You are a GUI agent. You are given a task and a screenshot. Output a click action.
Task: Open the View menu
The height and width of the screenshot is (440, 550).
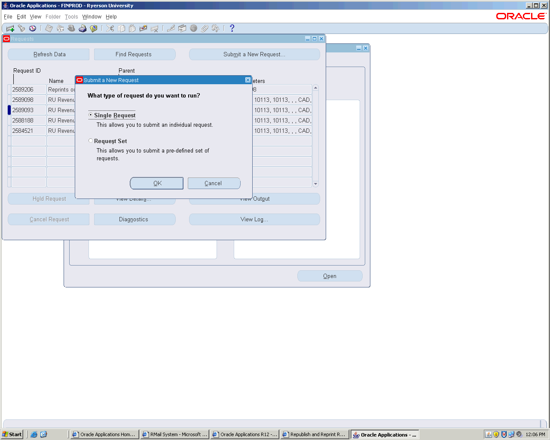(x=35, y=17)
